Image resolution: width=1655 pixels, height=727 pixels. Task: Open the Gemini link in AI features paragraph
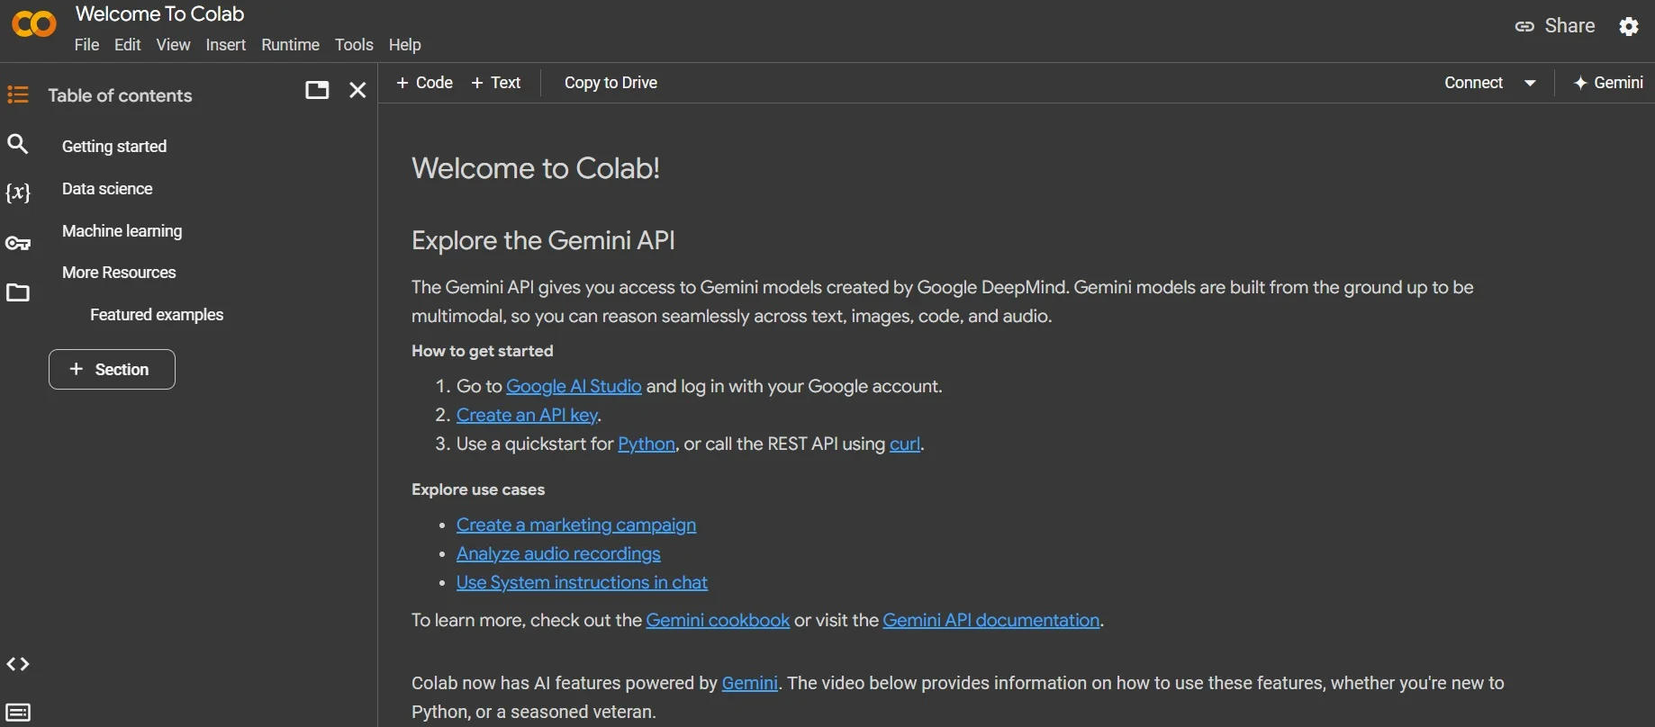tap(750, 684)
